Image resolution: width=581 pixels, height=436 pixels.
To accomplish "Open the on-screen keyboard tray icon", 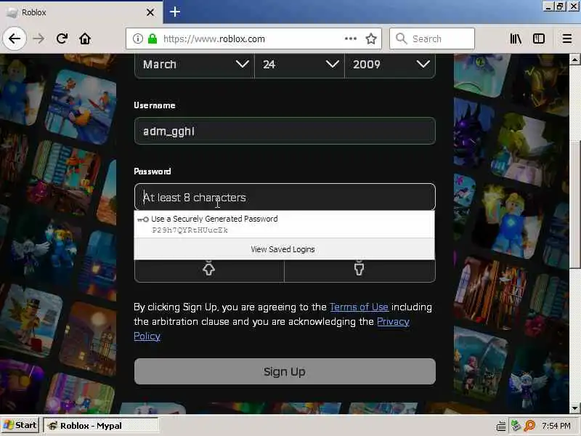I will pyautogui.click(x=501, y=426).
